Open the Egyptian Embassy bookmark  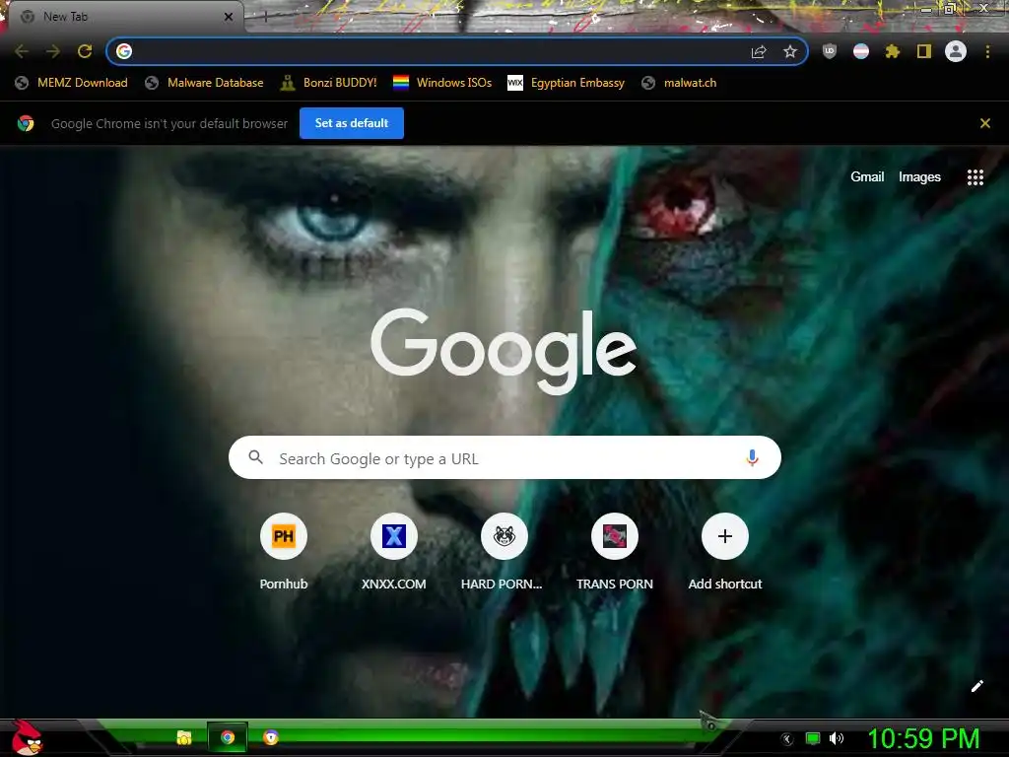pos(567,83)
